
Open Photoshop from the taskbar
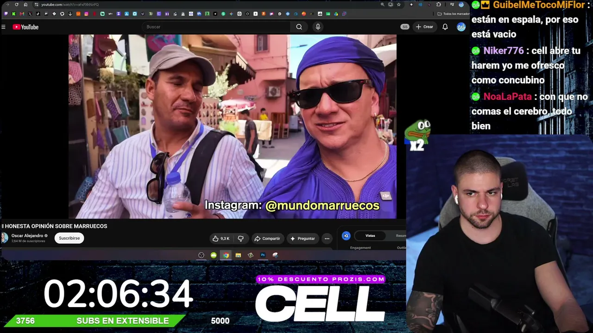[x=263, y=255]
